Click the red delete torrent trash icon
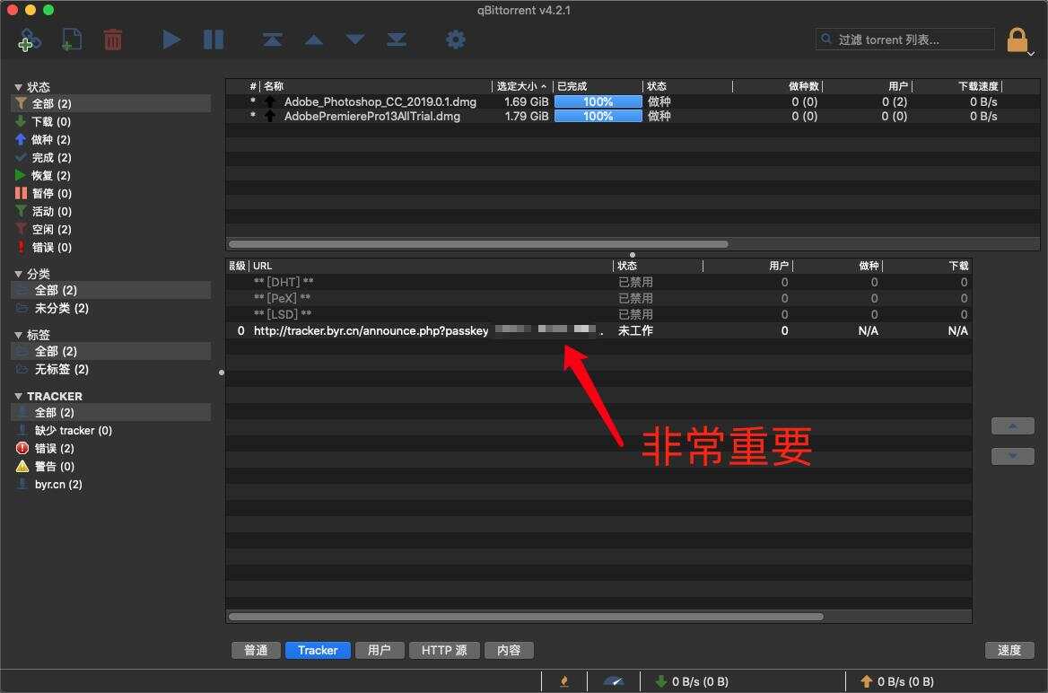1048x693 pixels. point(113,39)
